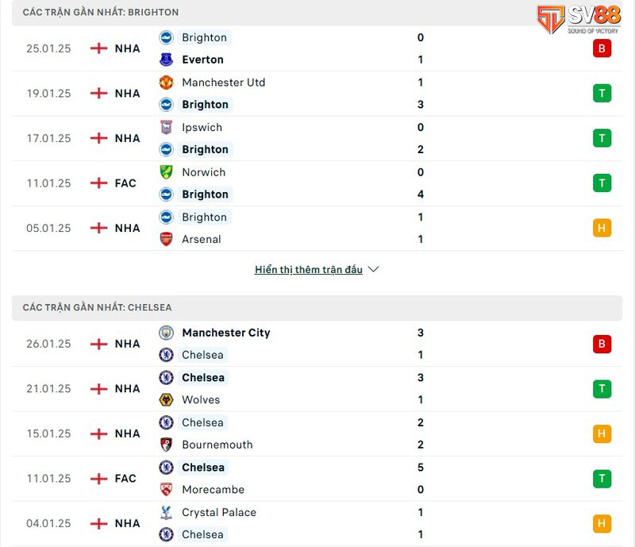635x547 pixels.
Task: Click the Bournemouth team crest icon
Action: 166,445
